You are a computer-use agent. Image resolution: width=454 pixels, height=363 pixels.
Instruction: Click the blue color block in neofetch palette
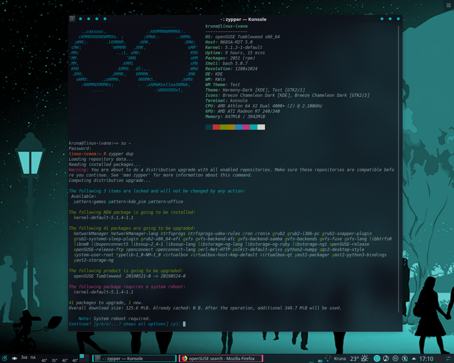[x=239, y=127]
